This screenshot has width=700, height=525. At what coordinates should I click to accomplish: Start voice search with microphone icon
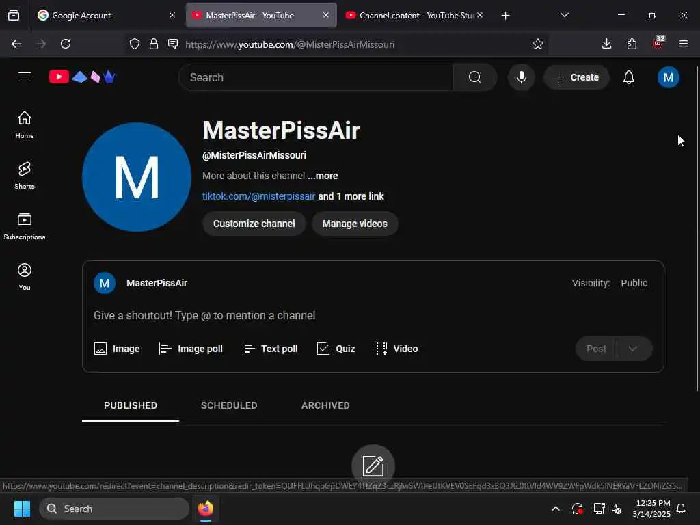pyautogui.click(x=521, y=77)
